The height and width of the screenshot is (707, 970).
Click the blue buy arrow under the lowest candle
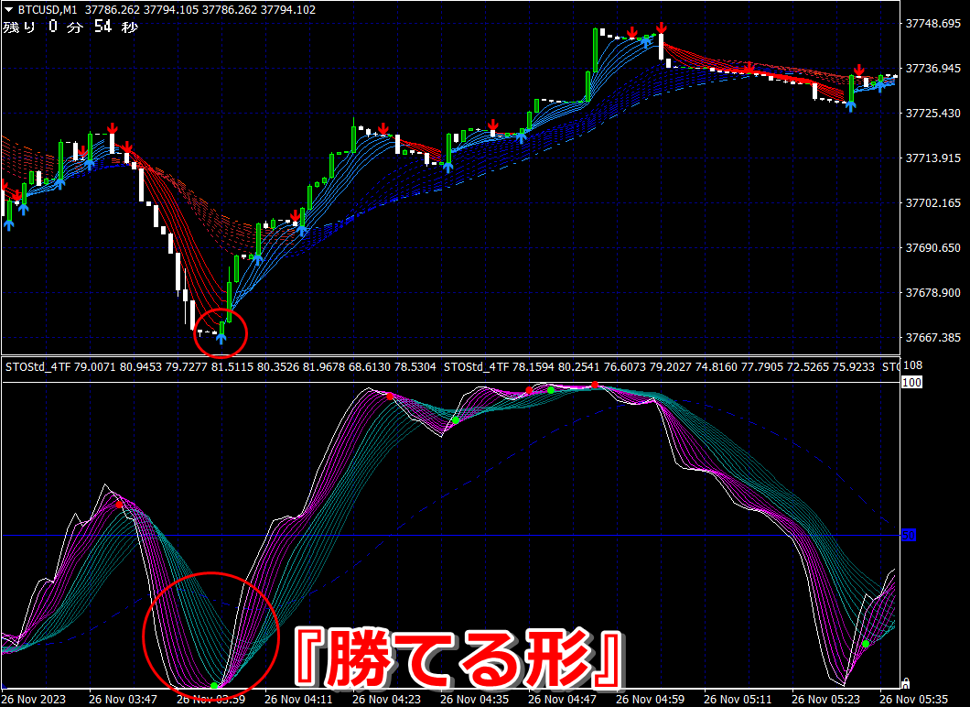[221, 339]
